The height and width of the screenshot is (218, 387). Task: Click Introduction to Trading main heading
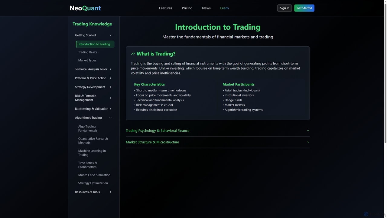[x=218, y=27]
